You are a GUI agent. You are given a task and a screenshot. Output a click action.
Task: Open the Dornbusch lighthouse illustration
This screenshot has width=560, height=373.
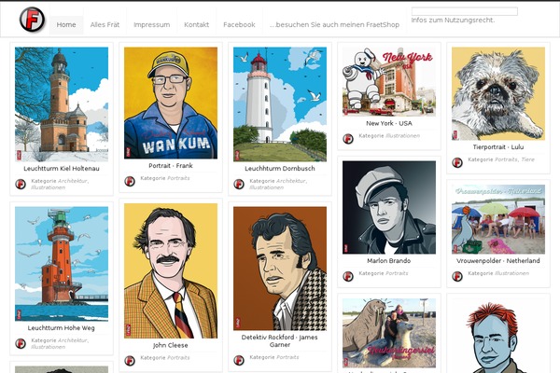point(280,104)
